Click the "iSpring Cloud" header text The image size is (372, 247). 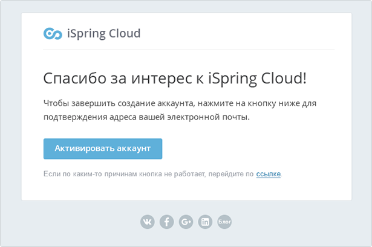coord(103,34)
